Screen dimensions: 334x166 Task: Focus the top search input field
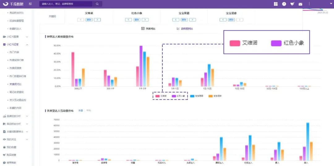point(66,4)
